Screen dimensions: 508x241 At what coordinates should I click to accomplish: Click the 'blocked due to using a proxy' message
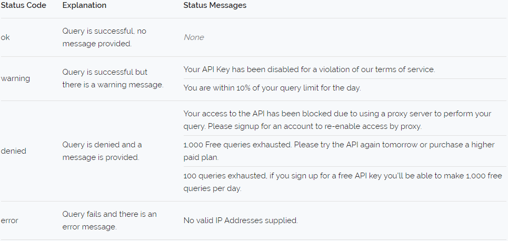point(337,119)
